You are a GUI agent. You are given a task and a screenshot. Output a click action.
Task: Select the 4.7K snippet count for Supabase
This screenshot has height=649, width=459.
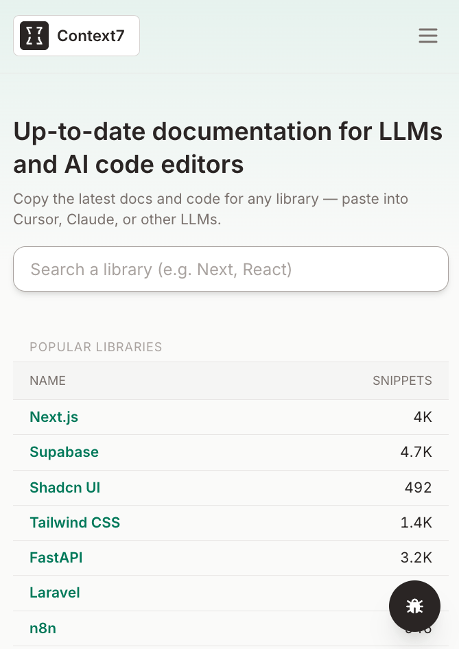[416, 452]
